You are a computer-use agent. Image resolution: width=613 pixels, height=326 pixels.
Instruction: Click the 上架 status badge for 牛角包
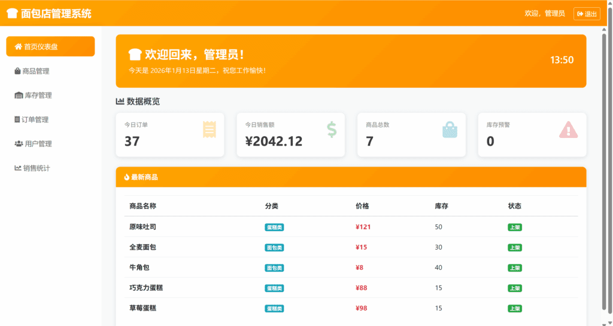pyautogui.click(x=514, y=267)
